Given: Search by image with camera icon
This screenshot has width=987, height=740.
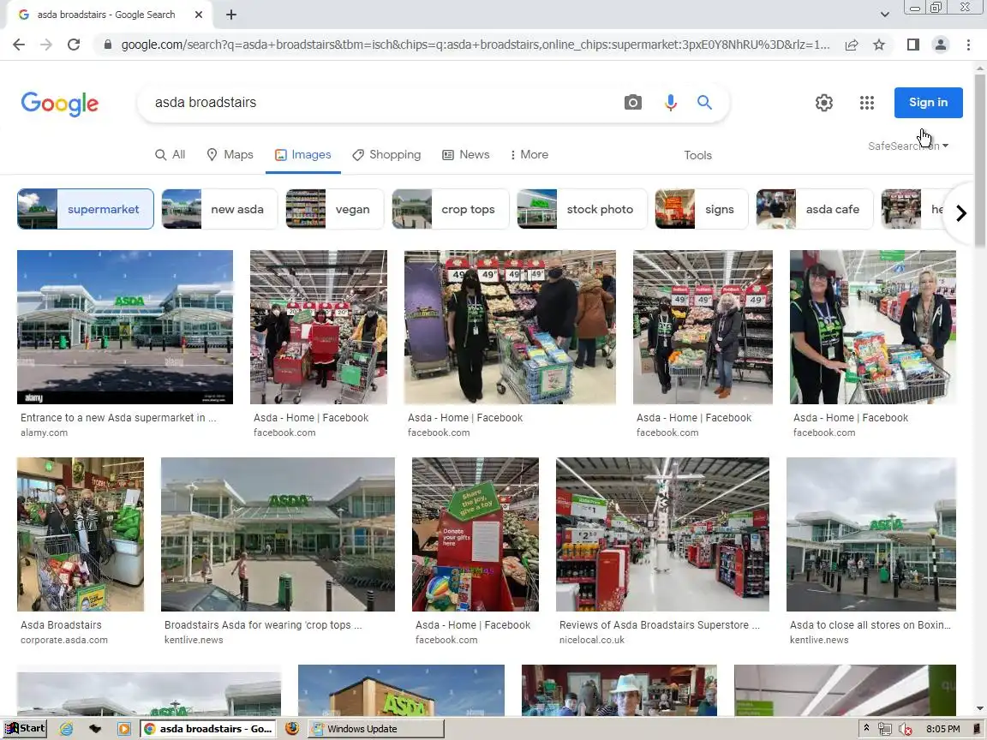Looking at the screenshot, I should (x=632, y=103).
